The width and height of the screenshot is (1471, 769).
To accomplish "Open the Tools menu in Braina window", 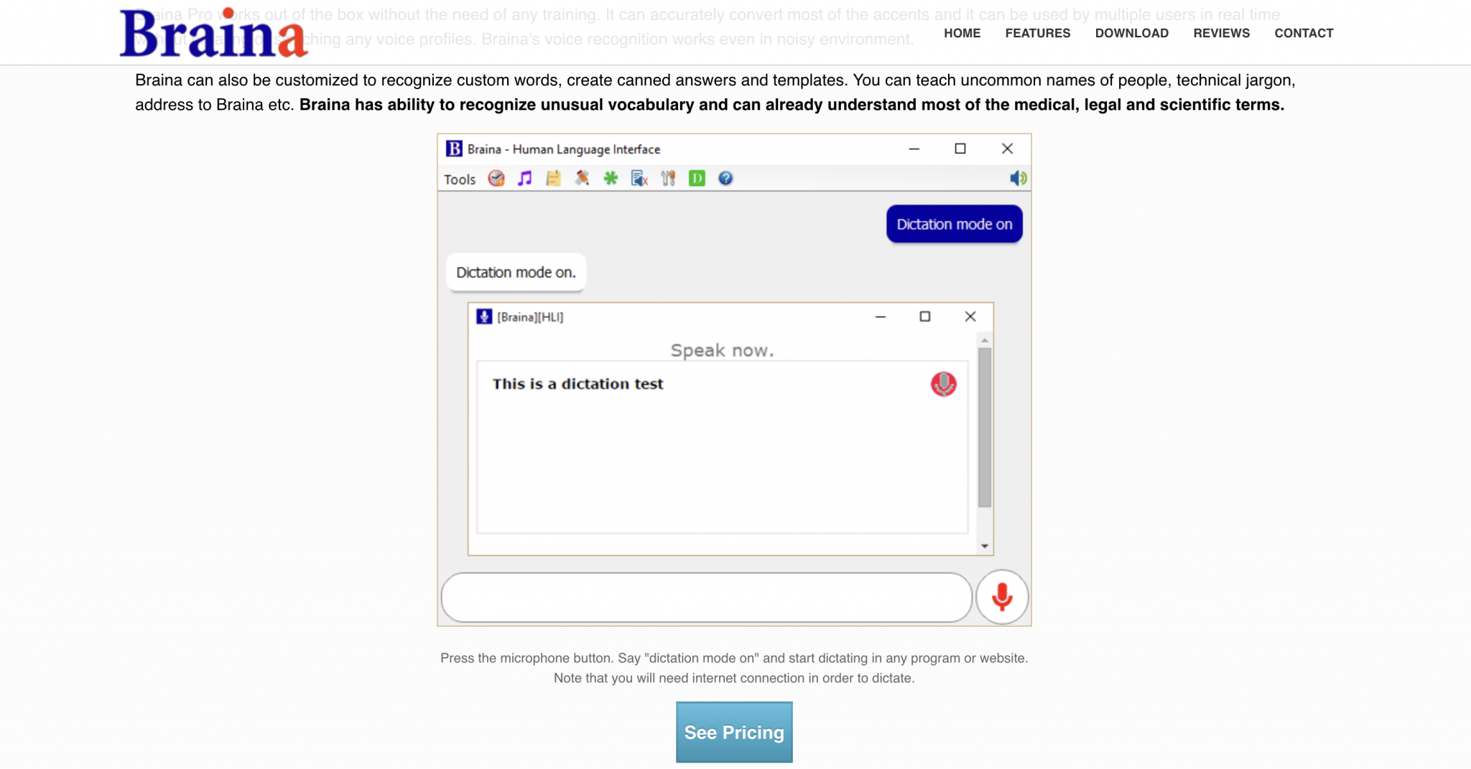I will pos(460,179).
